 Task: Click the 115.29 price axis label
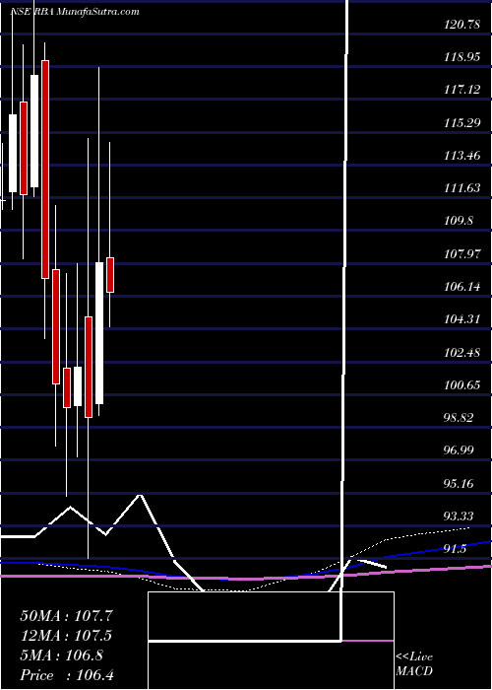[x=462, y=123]
